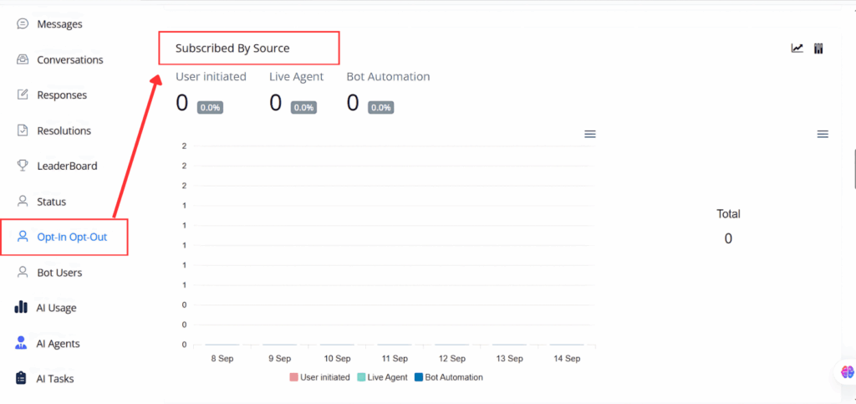Image resolution: width=856 pixels, height=404 pixels.
Task: Click the Subscribed By Source heading
Action: 232,49
